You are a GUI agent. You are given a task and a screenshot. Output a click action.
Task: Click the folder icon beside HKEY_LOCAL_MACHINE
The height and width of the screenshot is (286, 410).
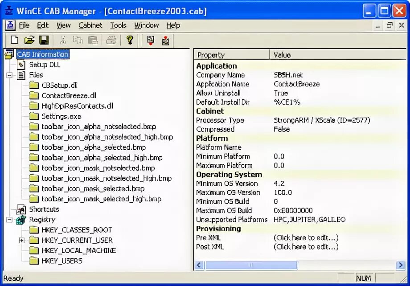(34, 250)
